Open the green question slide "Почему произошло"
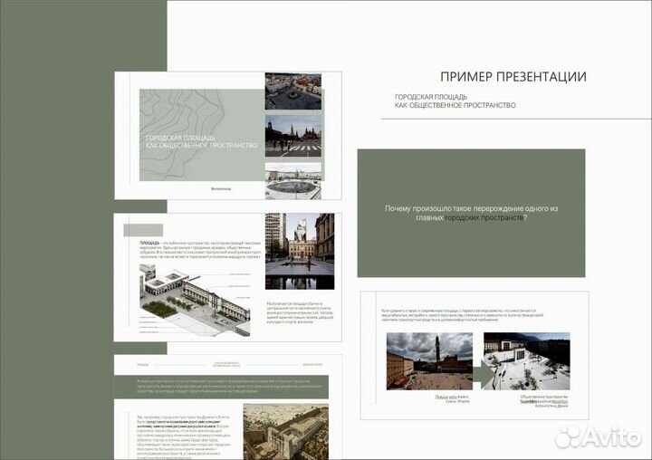This screenshot has height=460, width=652. tap(470, 213)
